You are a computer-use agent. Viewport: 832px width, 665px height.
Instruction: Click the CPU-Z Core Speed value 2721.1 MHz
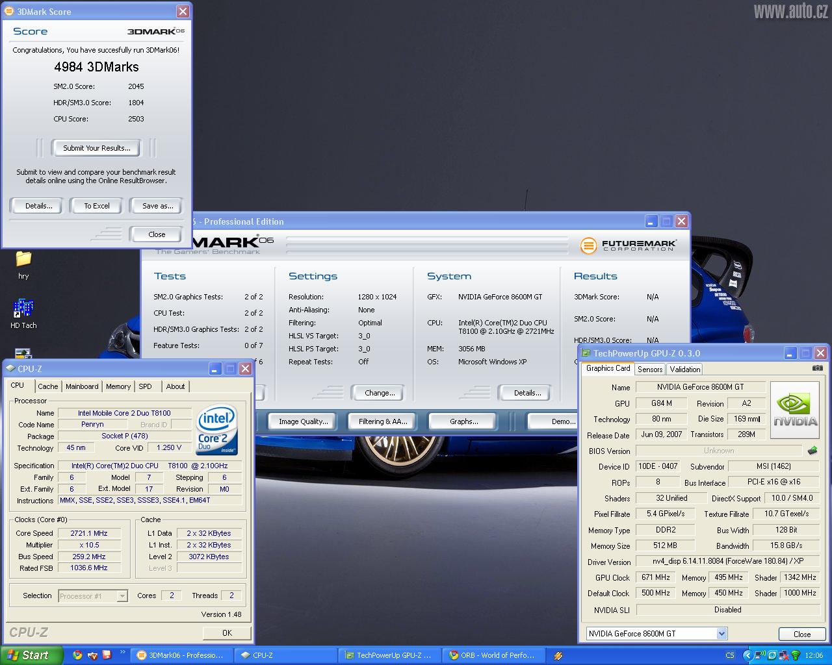[x=89, y=533]
